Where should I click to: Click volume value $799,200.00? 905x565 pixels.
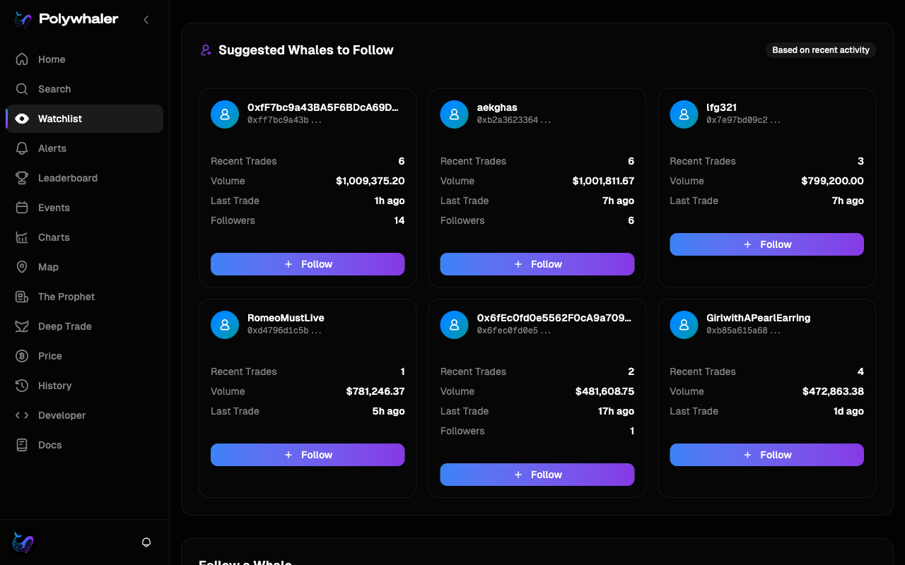click(832, 181)
